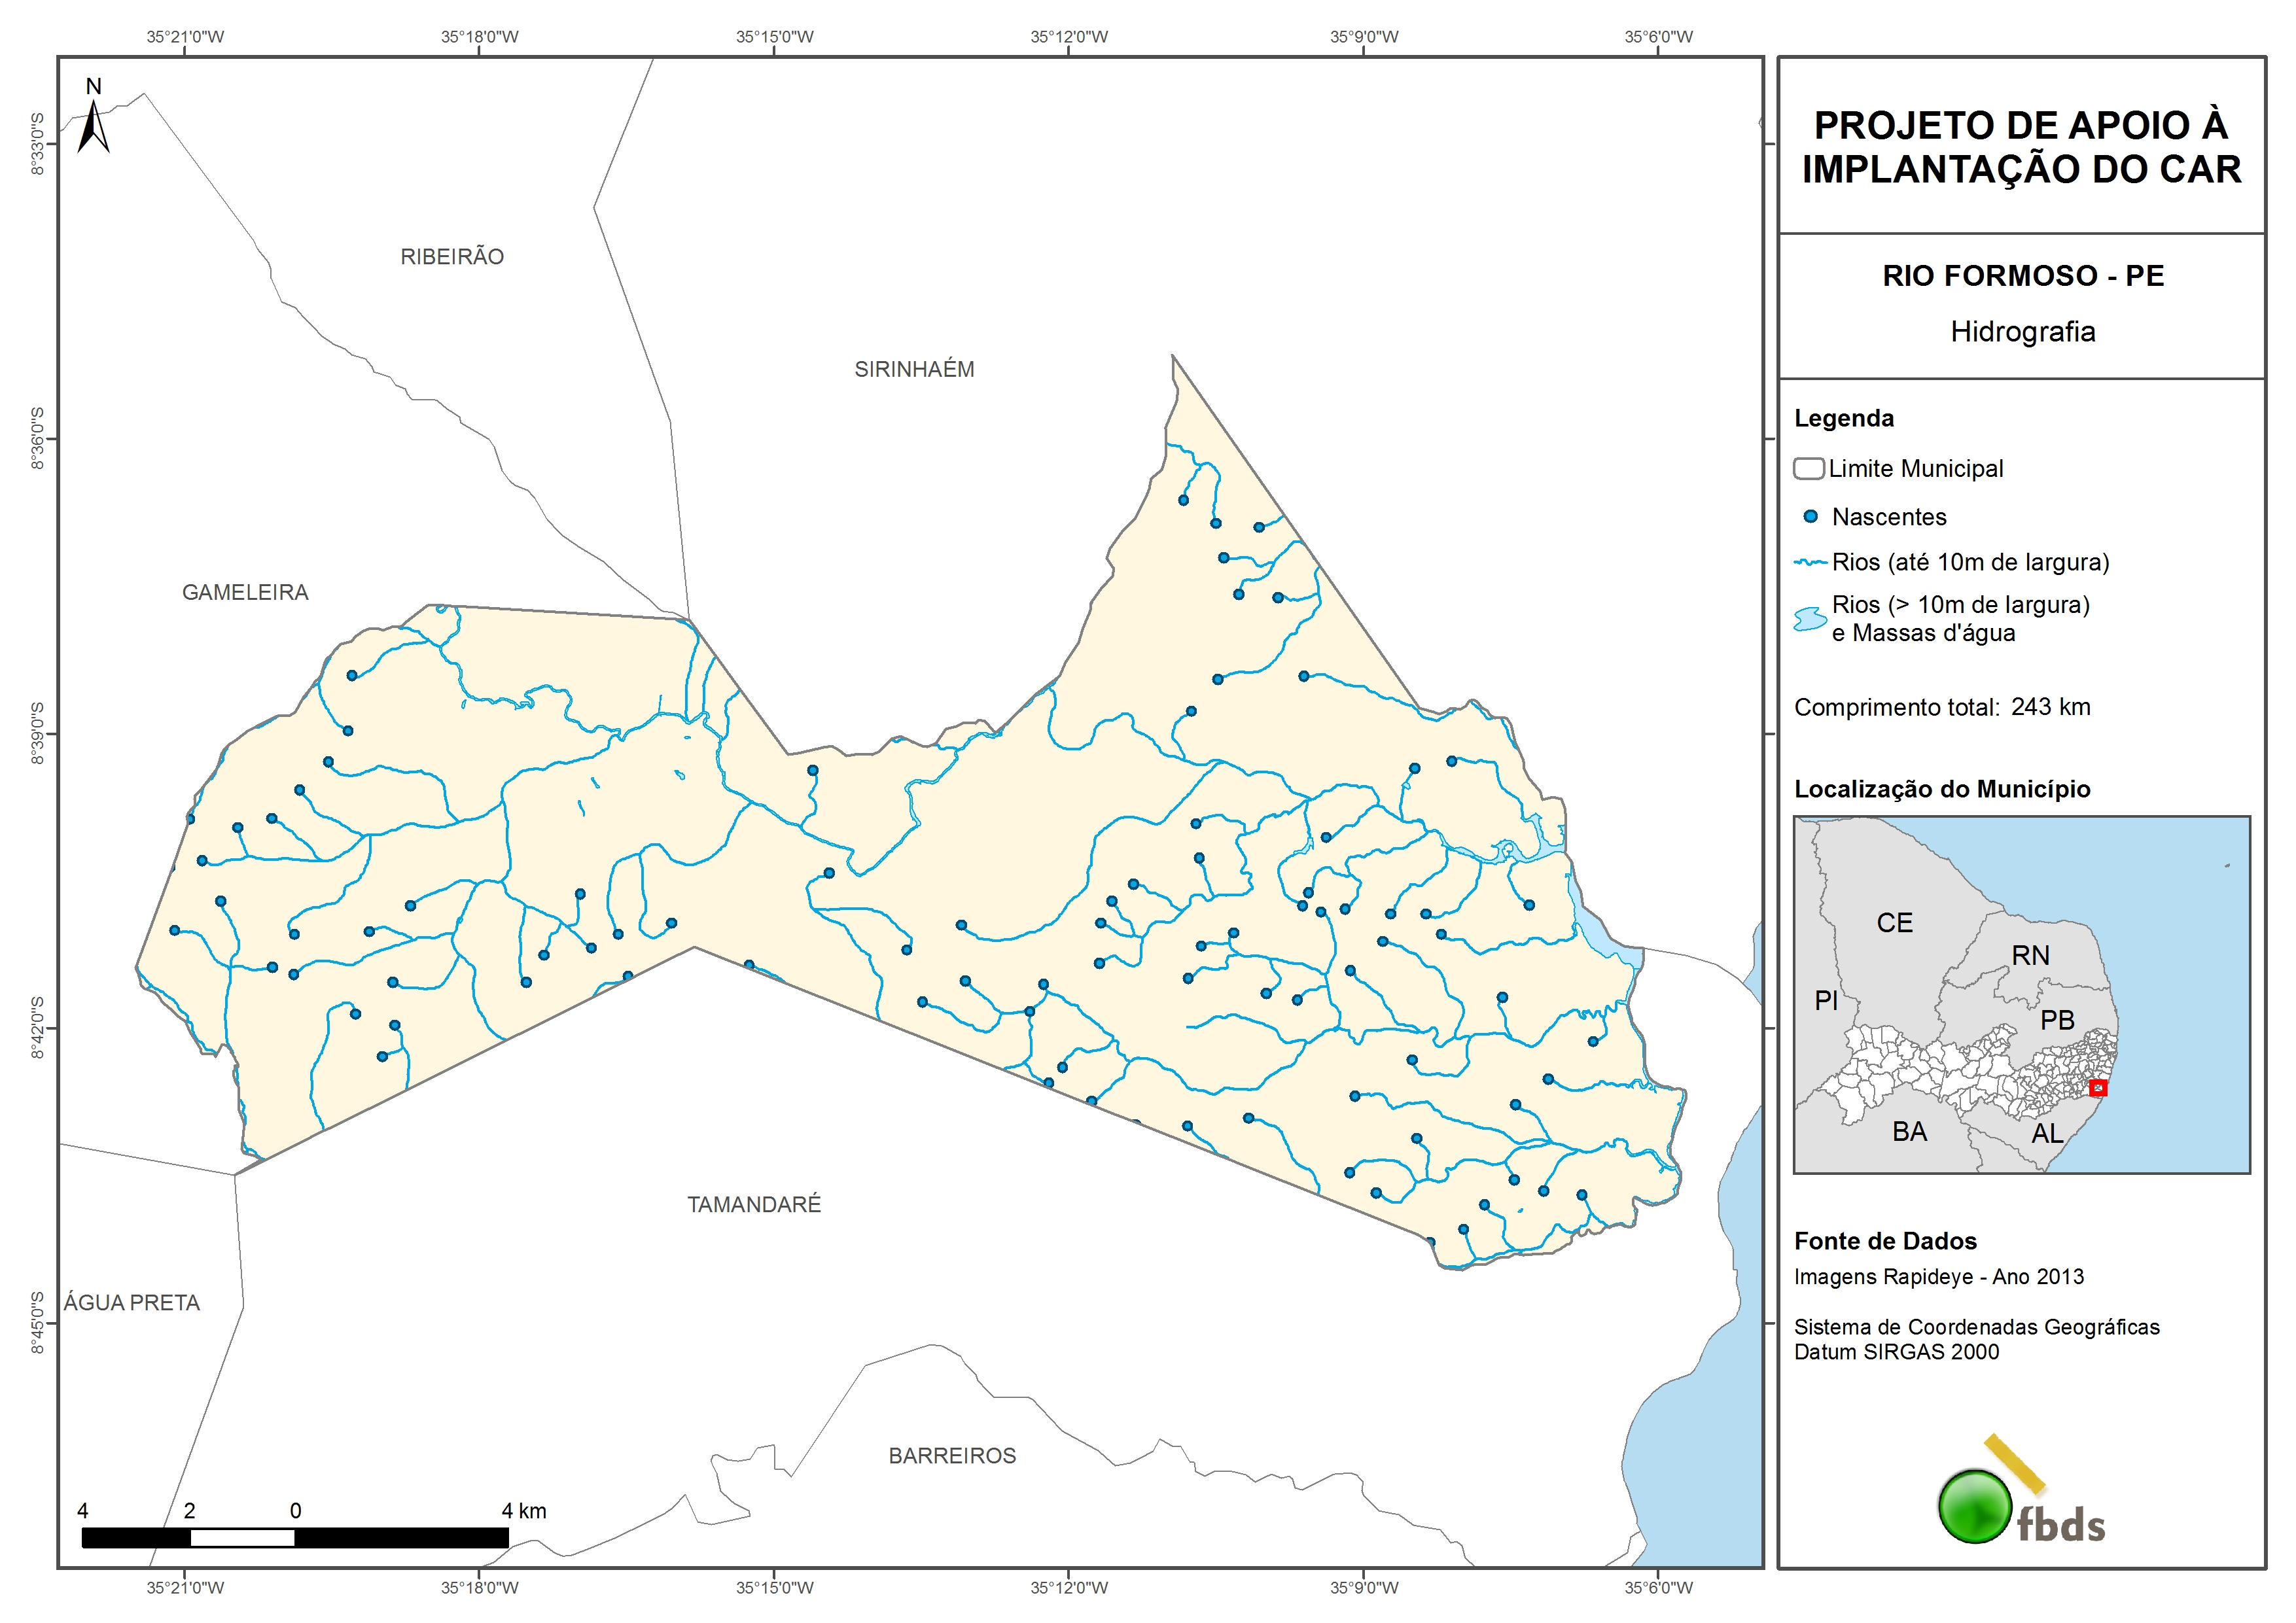Click the ÁGUA PRETA municipality label
The image size is (2296, 1623).
click(132, 1303)
